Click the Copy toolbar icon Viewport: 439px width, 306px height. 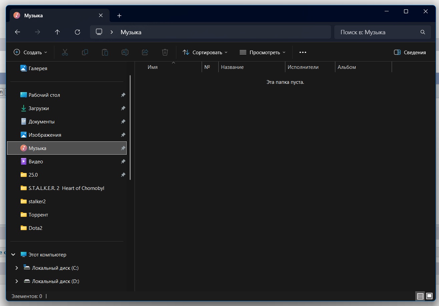[85, 52]
